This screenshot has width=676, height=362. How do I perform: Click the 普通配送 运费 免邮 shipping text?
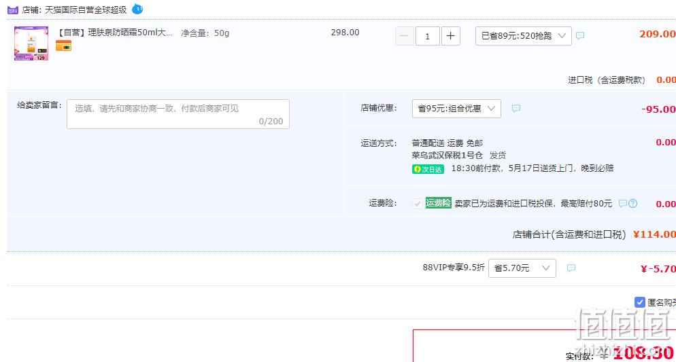click(x=447, y=143)
